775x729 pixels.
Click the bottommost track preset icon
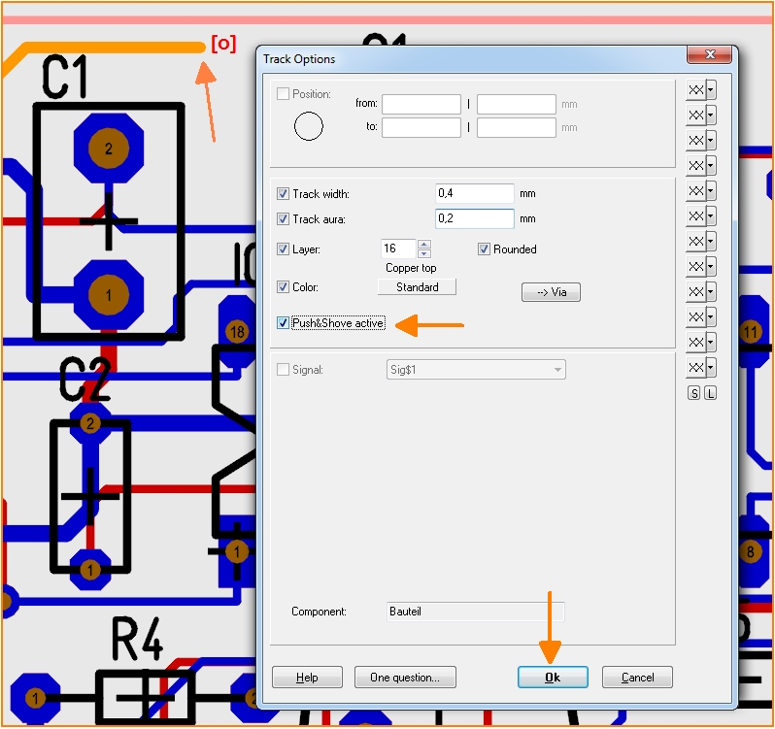tap(695, 367)
